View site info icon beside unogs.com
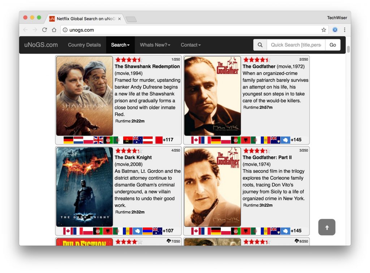Screen dimensions: 370x273 tap(65, 30)
